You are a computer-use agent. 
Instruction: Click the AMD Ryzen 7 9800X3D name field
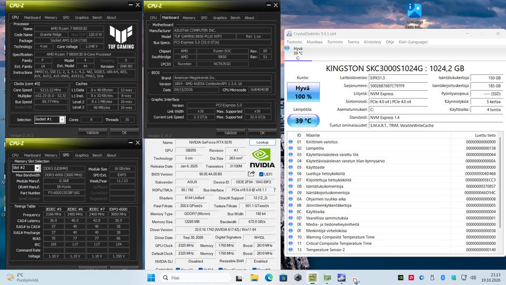coord(69,28)
